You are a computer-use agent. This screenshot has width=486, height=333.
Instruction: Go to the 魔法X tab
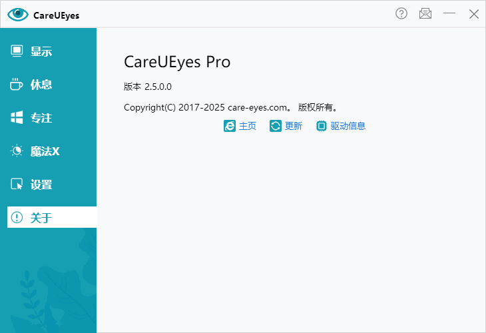pos(45,151)
